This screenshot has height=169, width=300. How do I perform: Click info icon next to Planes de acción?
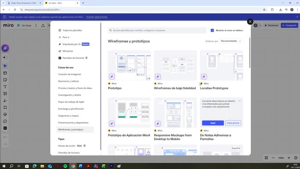click(x=84, y=146)
